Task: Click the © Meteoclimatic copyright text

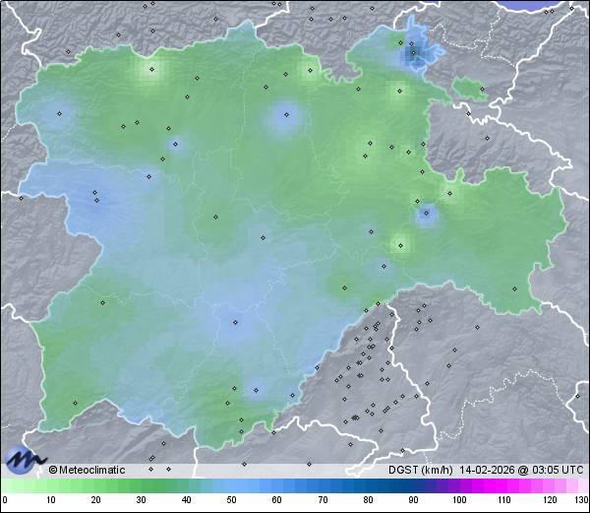Action: tap(88, 470)
